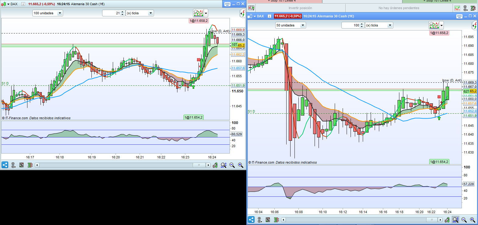
Task: Click the 60,529 indicator value in left chart
Action: click(237, 134)
